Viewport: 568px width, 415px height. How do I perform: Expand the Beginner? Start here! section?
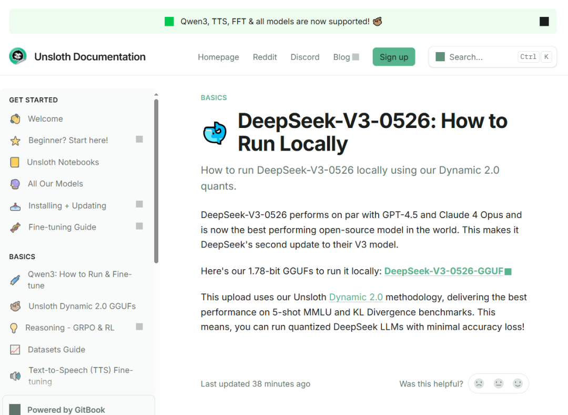pos(139,140)
